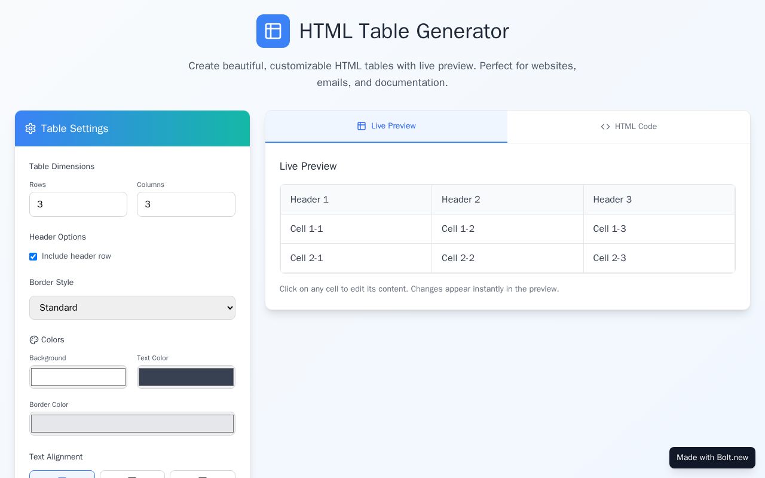Click into Cell 2-1
The width and height of the screenshot is (765, 478).
click(356, 258)
